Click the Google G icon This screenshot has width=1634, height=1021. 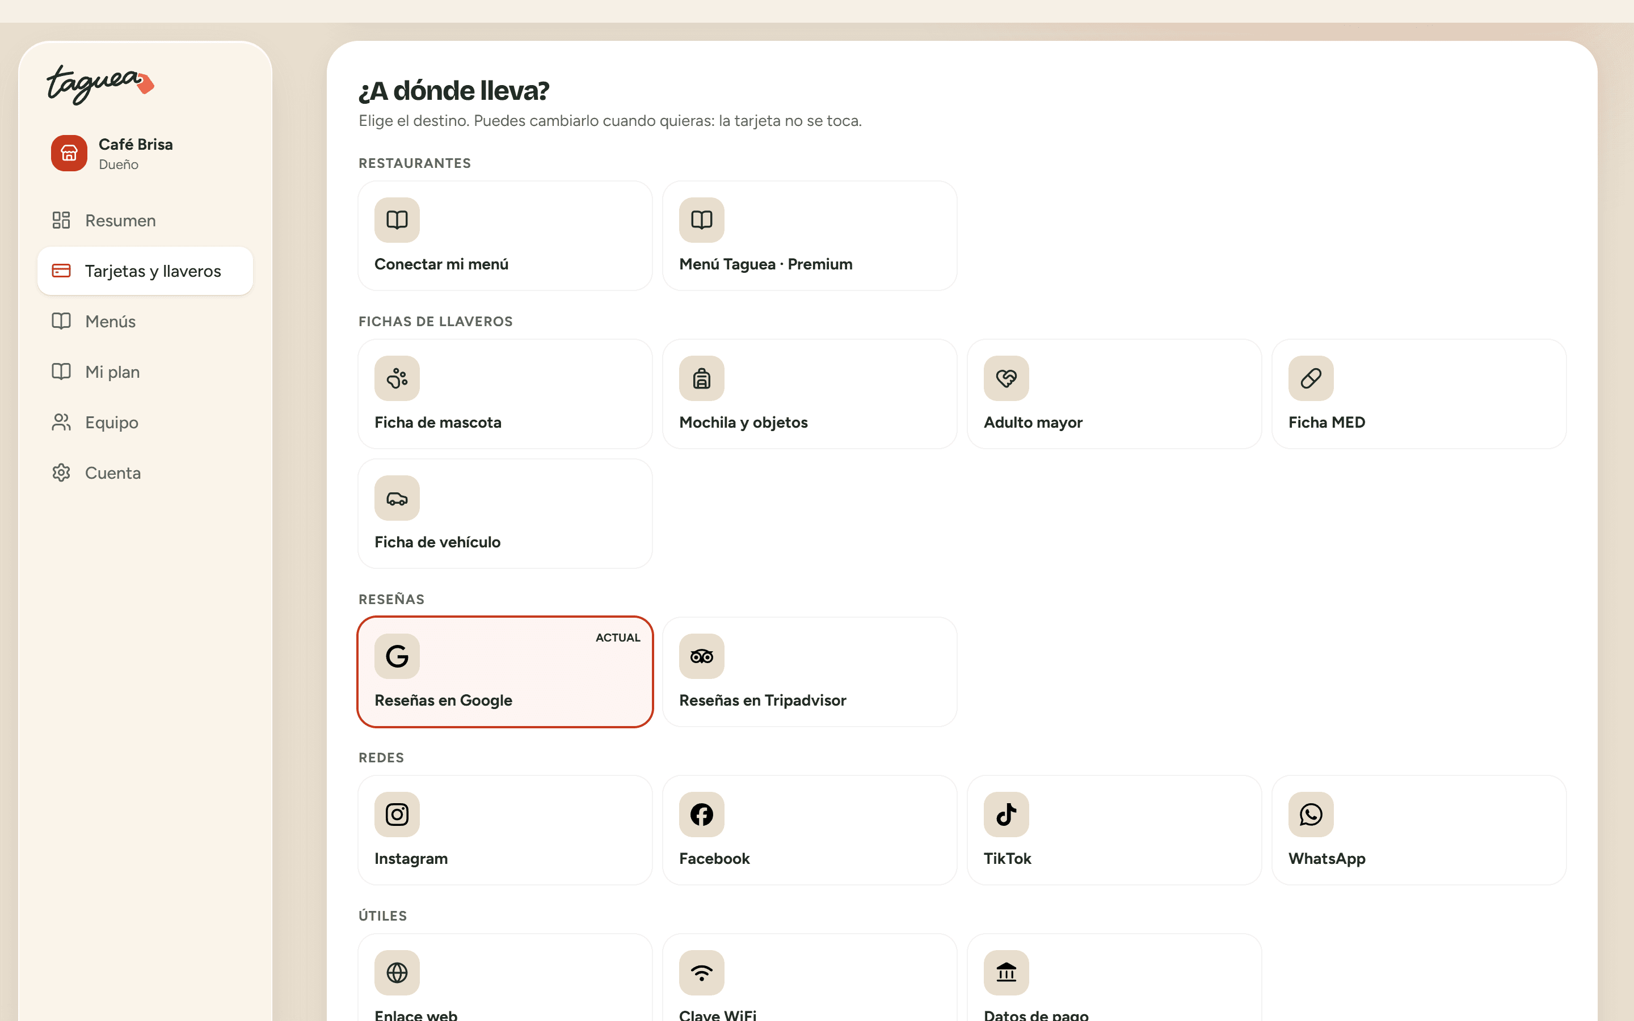[x=397, y=656]
